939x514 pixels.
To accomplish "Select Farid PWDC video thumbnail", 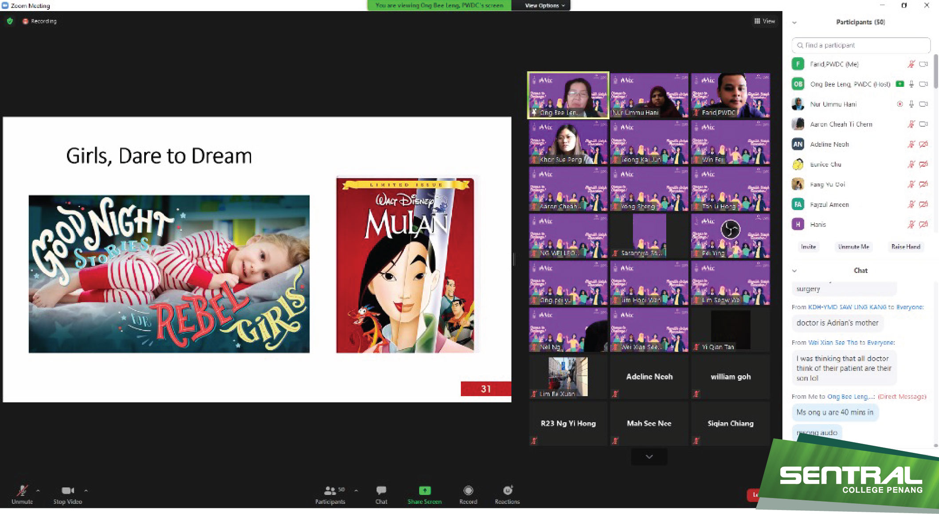I will (x=731, y=95).
